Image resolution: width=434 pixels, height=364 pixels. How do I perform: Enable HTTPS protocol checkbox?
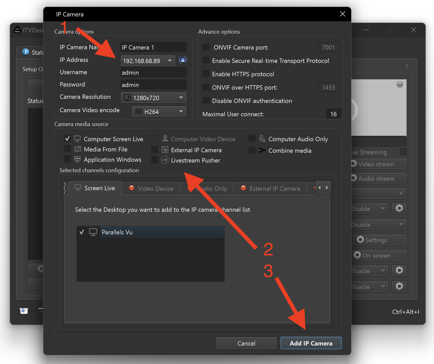206,74
